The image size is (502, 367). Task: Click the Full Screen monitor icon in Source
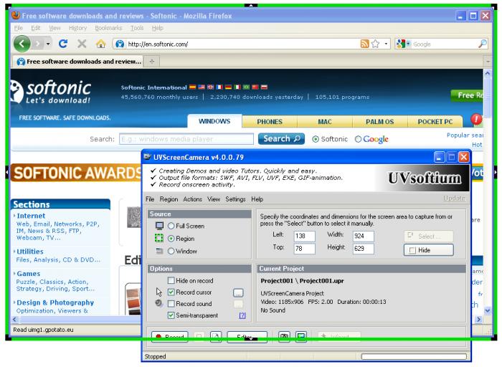(159, 226)
